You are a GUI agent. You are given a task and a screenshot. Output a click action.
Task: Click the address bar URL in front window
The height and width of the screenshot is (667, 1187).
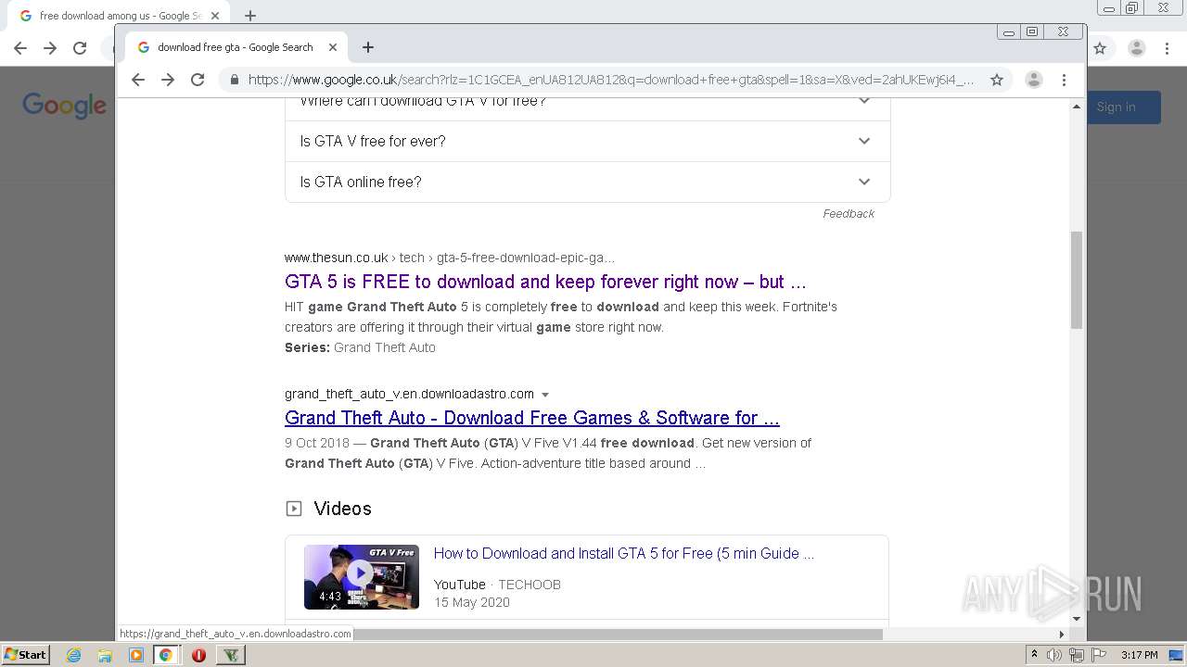(611, 80)
